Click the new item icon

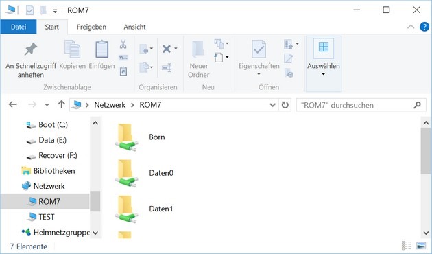[x=219, y=43]
